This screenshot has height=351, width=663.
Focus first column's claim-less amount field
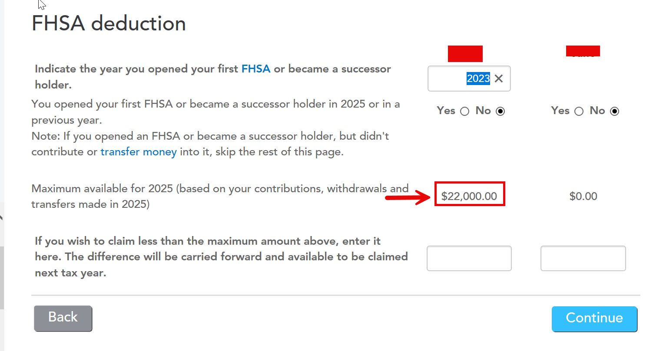(x=469, y=259)
